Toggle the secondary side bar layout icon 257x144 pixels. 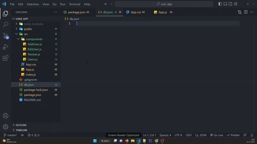point(230,4)
